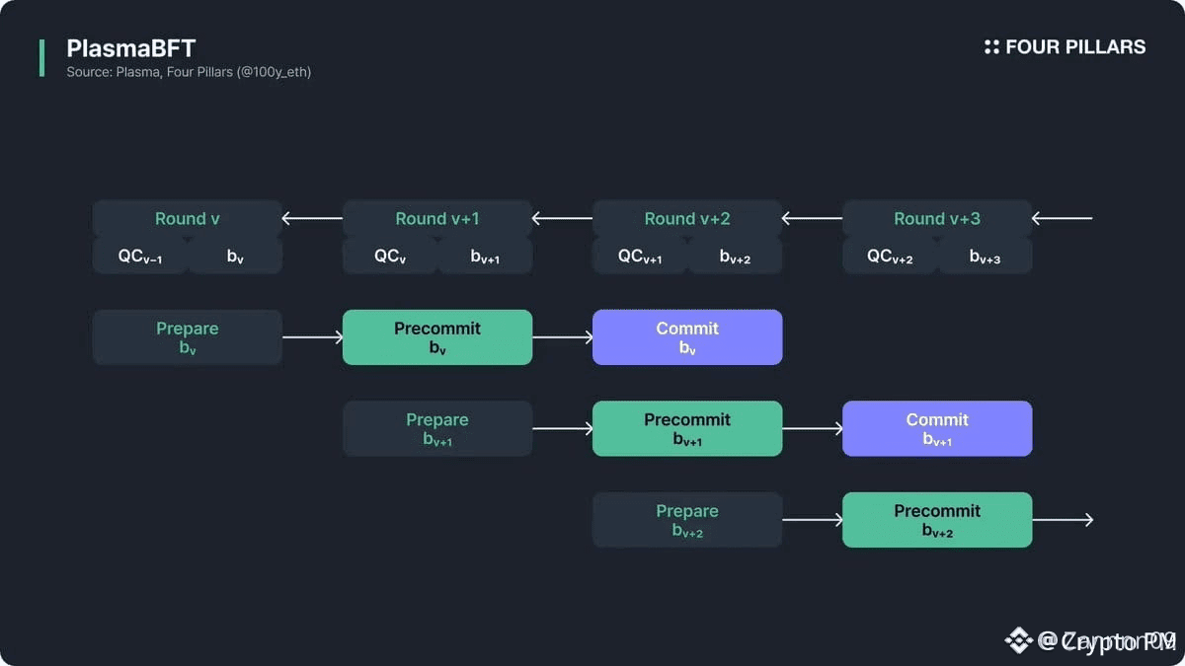The height and width of the screenshot is (666, 1185).
Task: Select the "Round v+1" header box
Action: (x=437, y=218)
